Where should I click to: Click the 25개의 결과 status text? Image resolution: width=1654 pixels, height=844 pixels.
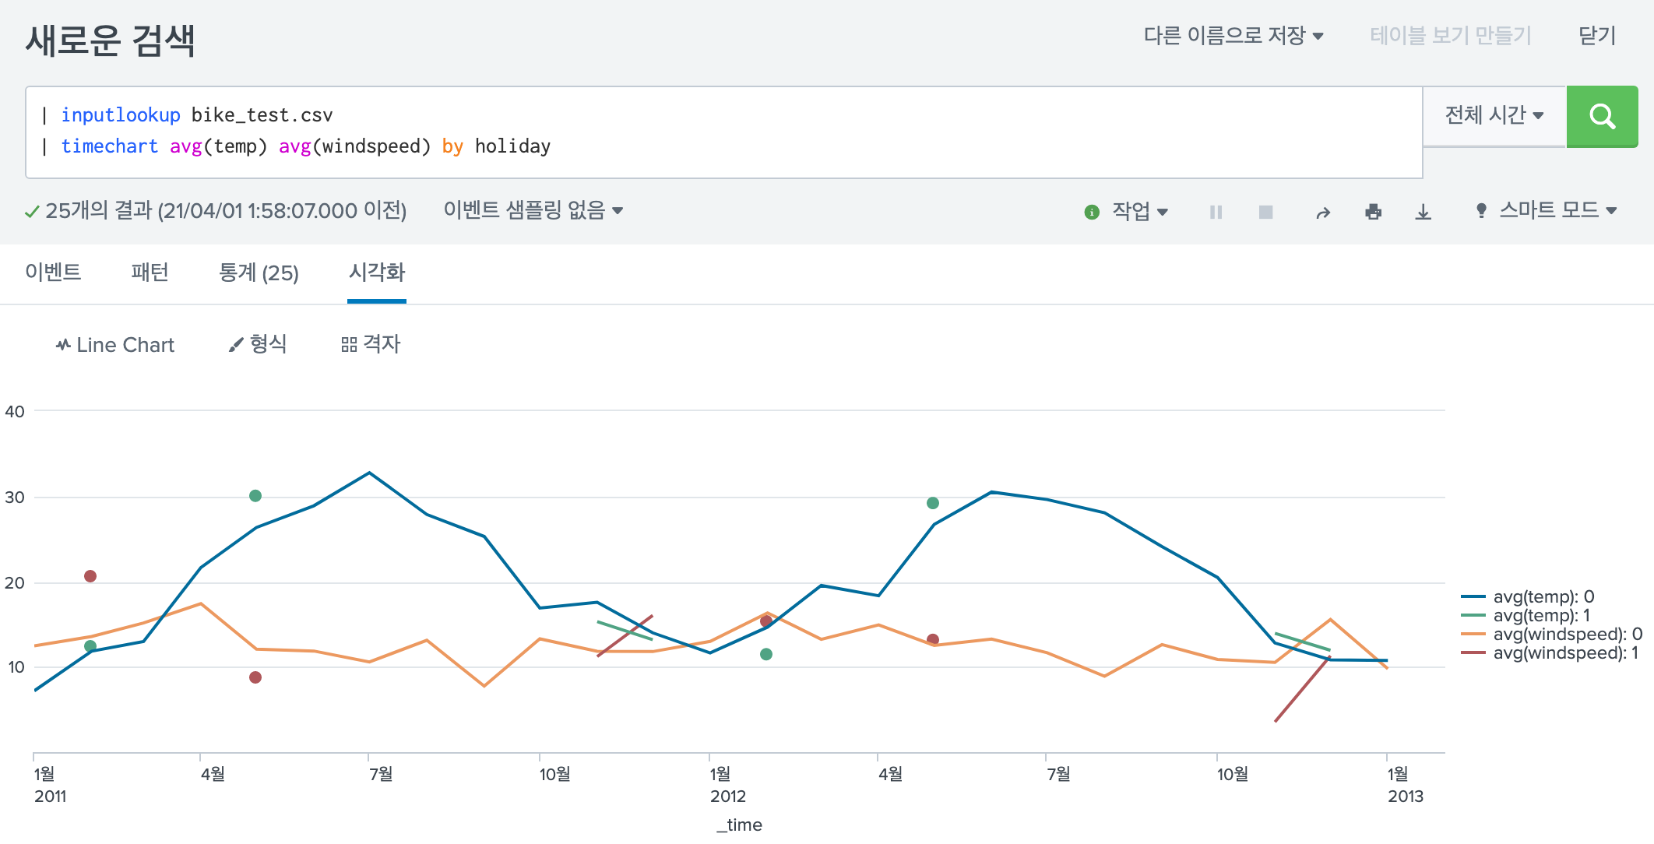coord(226,210)
